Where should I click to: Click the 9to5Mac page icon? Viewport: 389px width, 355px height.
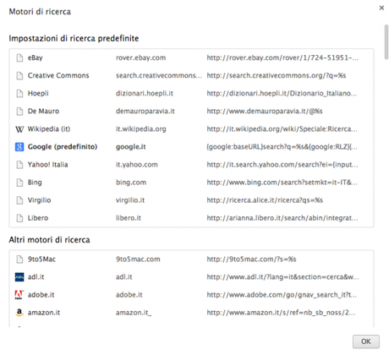pyautogui.click(x=19, y=259)
